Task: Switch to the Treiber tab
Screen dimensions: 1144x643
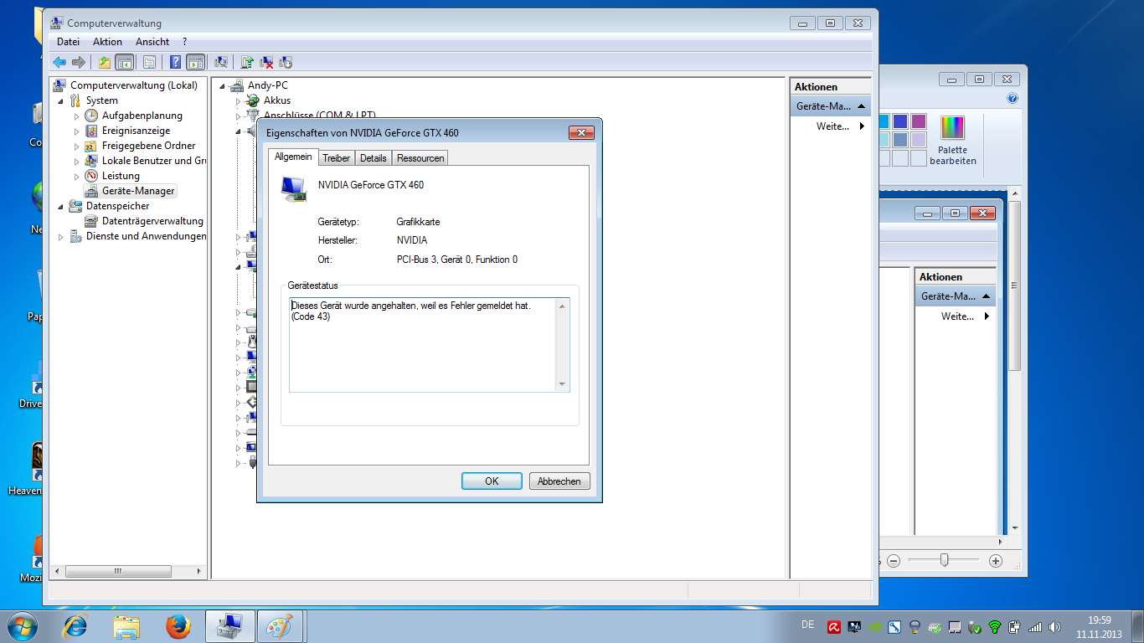Action: (x=336, y=158)
